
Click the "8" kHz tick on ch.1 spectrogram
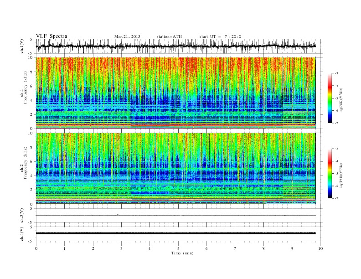(x=31, y=72)
